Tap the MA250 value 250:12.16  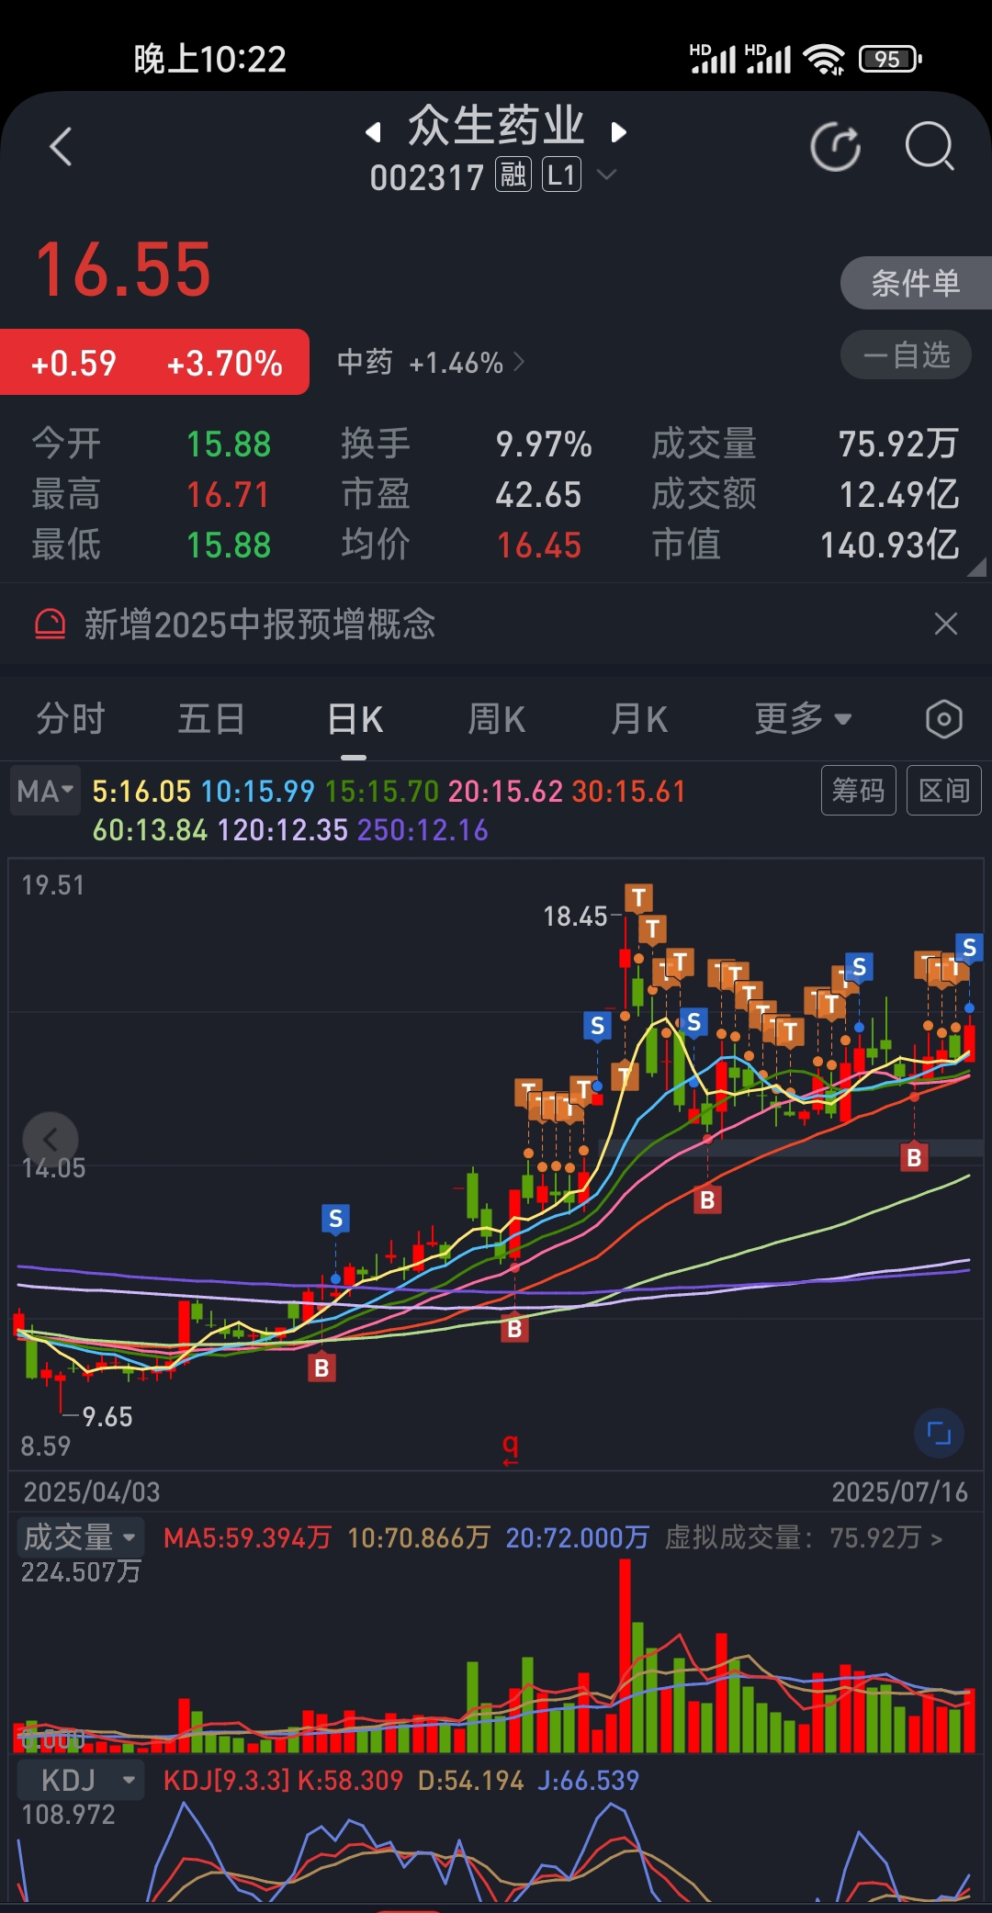(x=423, y=830)
